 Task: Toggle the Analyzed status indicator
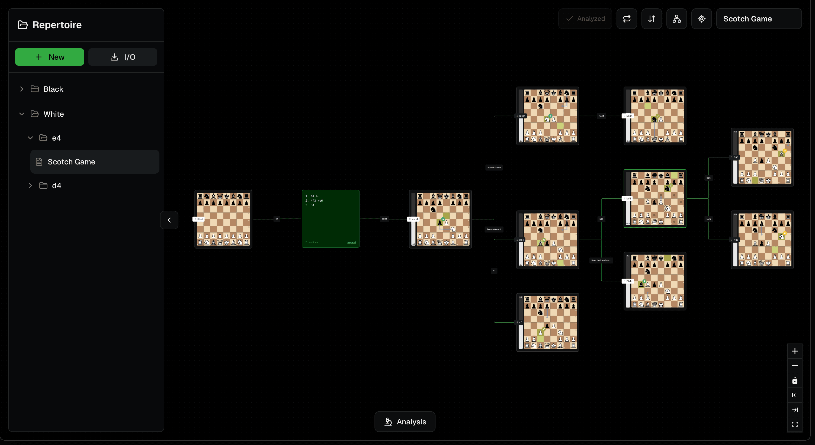585,19
